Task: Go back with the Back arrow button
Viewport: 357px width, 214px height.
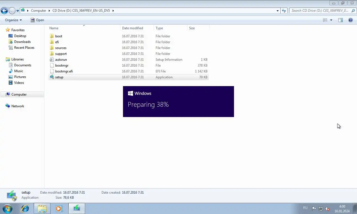Action: [4, 11]
